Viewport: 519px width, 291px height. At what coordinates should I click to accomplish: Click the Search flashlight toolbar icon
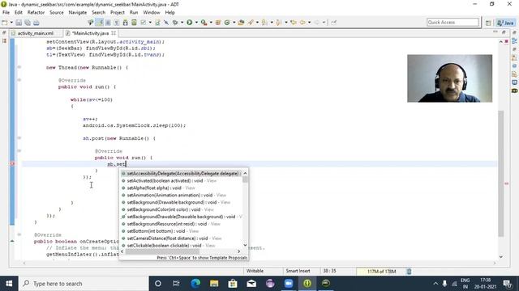click(x=251, y=23)
